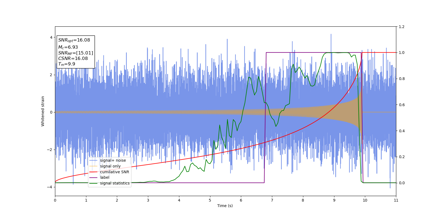Click the right axis tick label 1.2
Image resolution: width=440 pixels, height=220 pixels.
(402, 27)
